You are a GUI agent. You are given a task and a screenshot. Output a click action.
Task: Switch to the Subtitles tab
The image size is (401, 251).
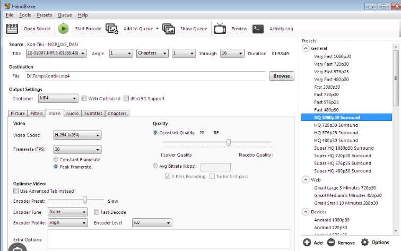tap(93, 114)
